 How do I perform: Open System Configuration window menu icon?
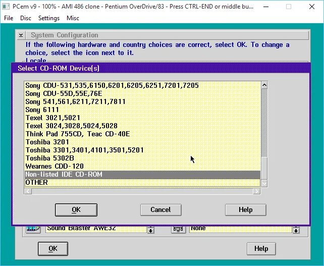[x=21, y=35]
